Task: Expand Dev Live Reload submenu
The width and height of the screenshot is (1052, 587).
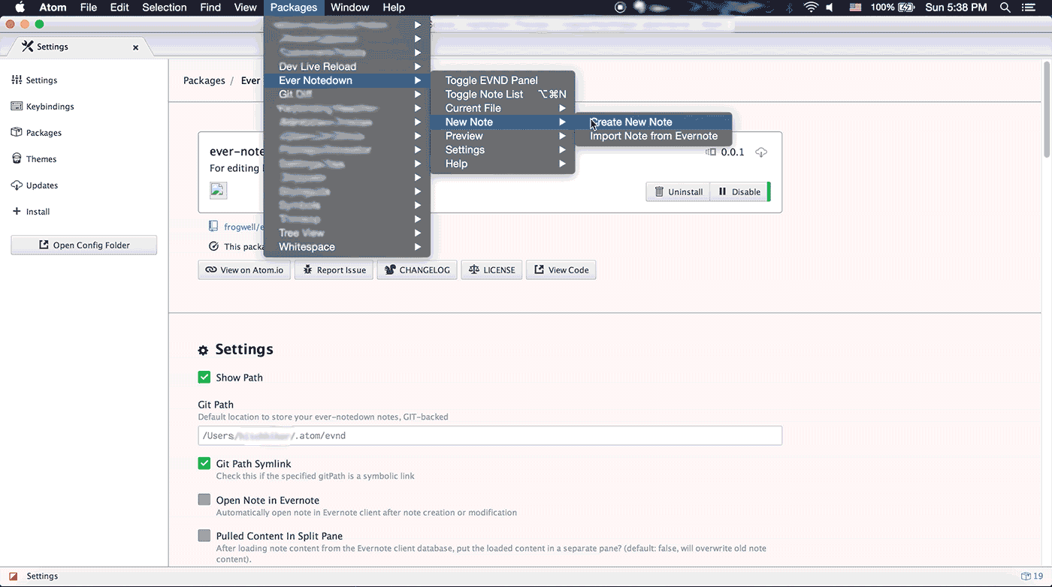Action: pyautogui.click(x=347, y=67)
